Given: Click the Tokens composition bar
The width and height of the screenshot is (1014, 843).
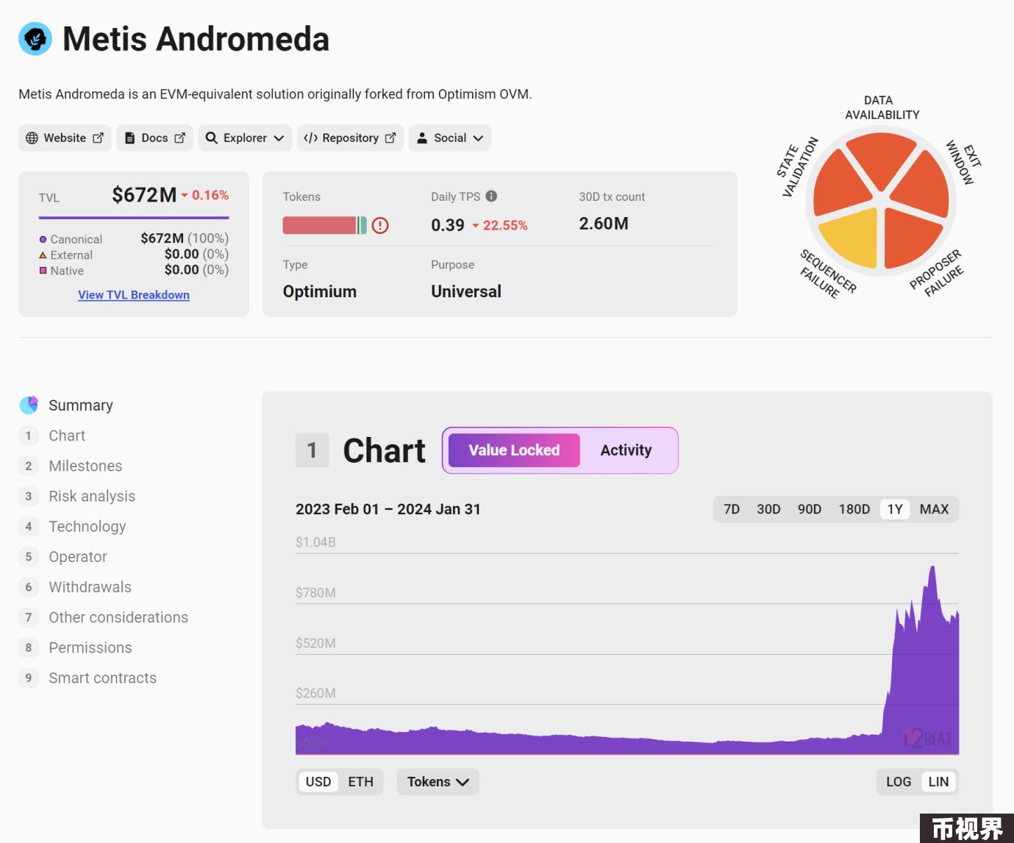Looking at the screenshot, I should click(324, 225).
